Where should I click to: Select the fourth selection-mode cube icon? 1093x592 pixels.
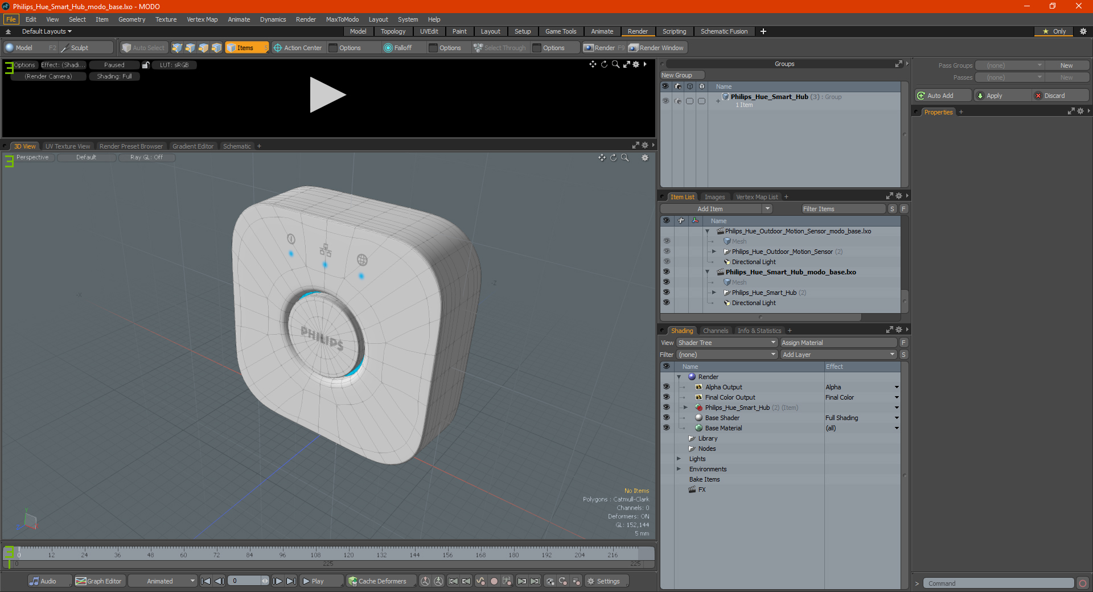[216, 48]
